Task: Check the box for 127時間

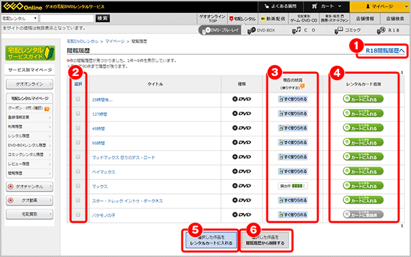Action: tap(78, 114)
